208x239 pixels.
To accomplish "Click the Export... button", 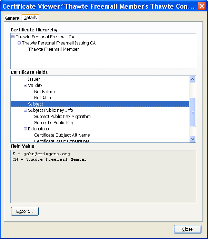I will (x=25, y=211).
